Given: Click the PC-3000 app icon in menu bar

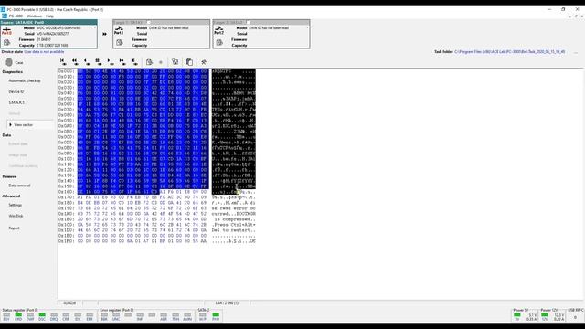Looking at the screenshot, I should (x=4, y=16).
